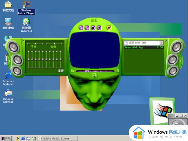Image resolution: width=188 pixels, height=141 pixels.
Task: Open the 播放列表样例 playlist dropdown
Action: click(162, 43)
